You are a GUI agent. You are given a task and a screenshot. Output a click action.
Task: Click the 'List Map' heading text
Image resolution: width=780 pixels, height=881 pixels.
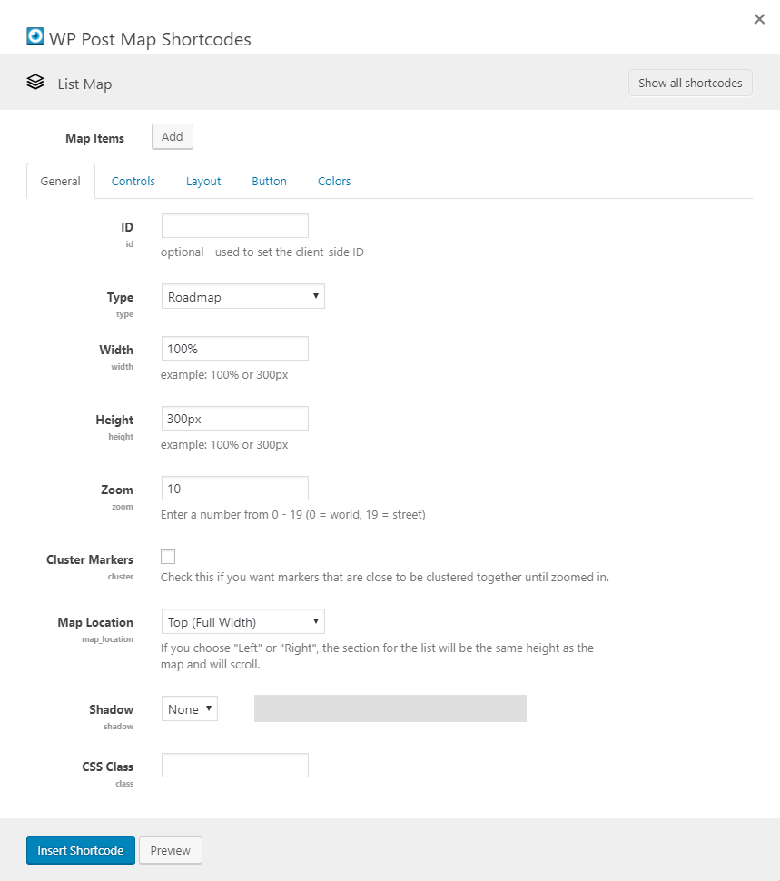click(x=84, y=84)
